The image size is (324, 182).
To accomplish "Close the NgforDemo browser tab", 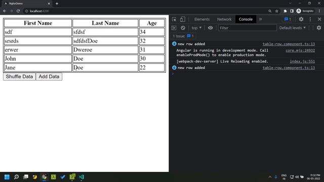I will (x=49, y=4).
